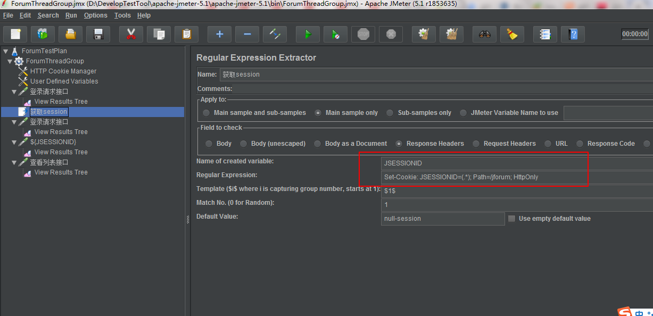The width and height of the screenshot is (653, 316).
Task: Enable Use empty default value checkbox
Action: [x=512, y=219]
